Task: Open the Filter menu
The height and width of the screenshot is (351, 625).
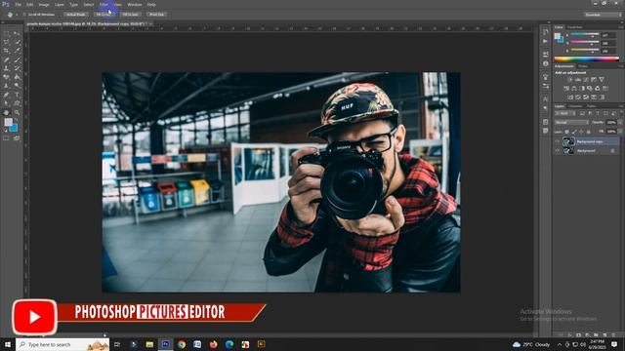Action: [x=104, y=5]
